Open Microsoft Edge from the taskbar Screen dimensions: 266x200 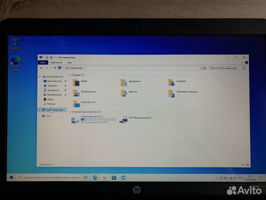tap(95, 178)
